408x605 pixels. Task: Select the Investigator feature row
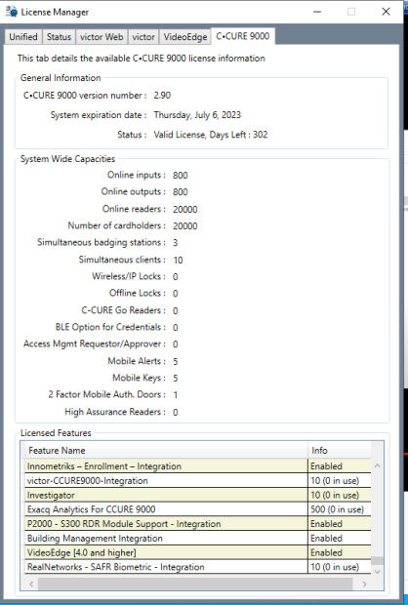[198, 495]
